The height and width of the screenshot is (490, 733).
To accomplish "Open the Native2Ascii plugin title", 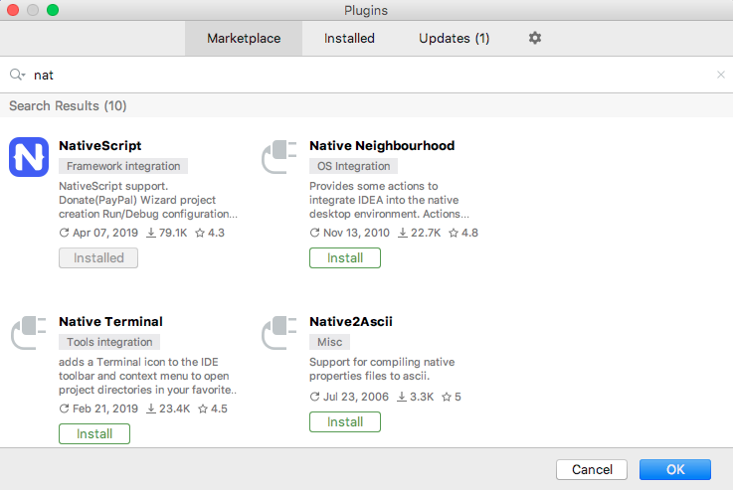I will click(351, 321).
